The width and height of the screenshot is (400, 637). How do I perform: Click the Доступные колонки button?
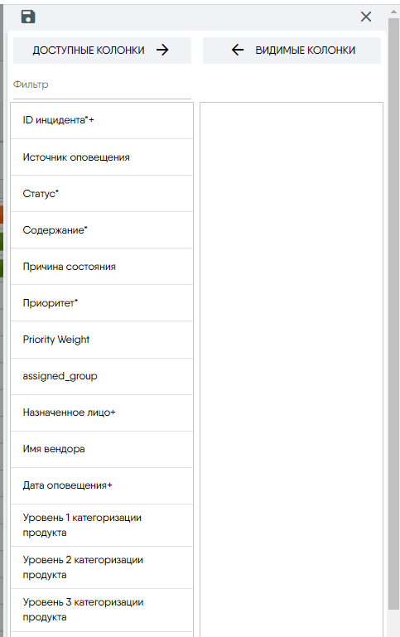click(102, 51)
